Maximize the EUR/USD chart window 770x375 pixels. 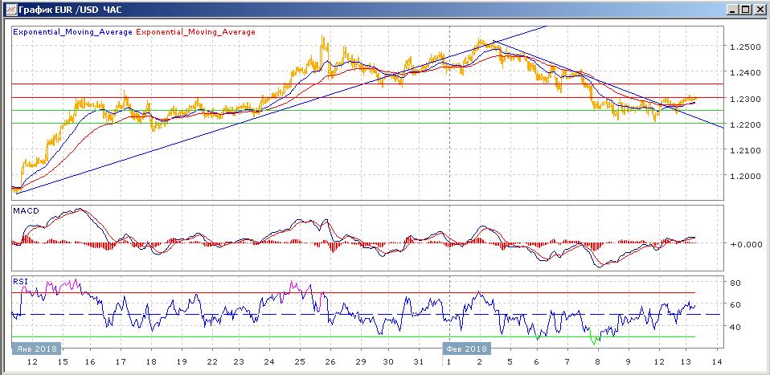(x=745, y=9)
